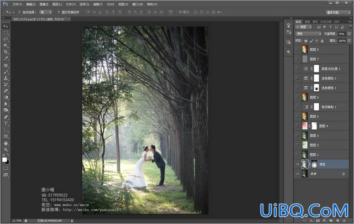Select the History Brush tool

click(6, 85)
